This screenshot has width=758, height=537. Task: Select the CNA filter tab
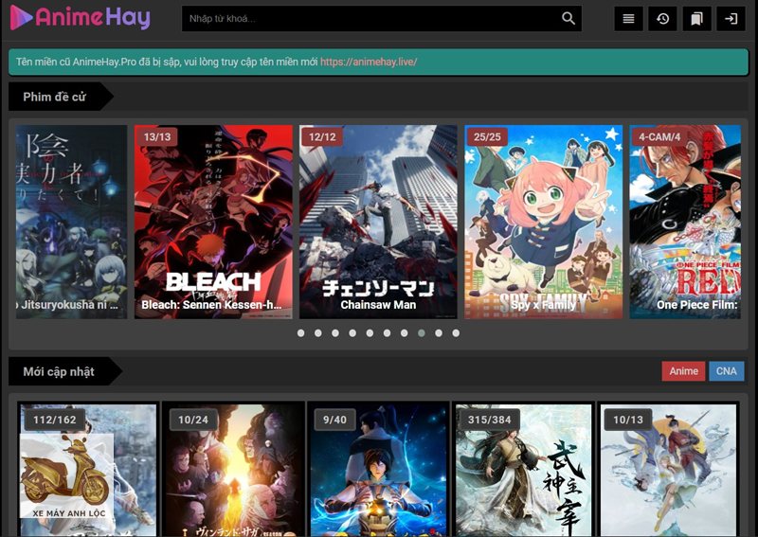[727, 371]
